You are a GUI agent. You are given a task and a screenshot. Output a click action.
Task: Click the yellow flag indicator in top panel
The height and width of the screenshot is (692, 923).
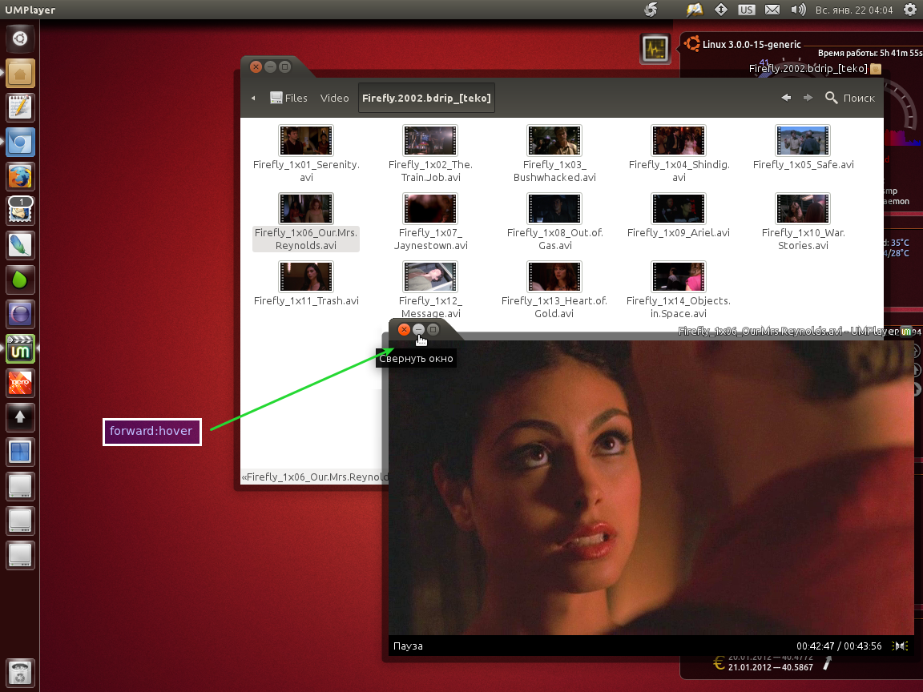pos(695,10)
